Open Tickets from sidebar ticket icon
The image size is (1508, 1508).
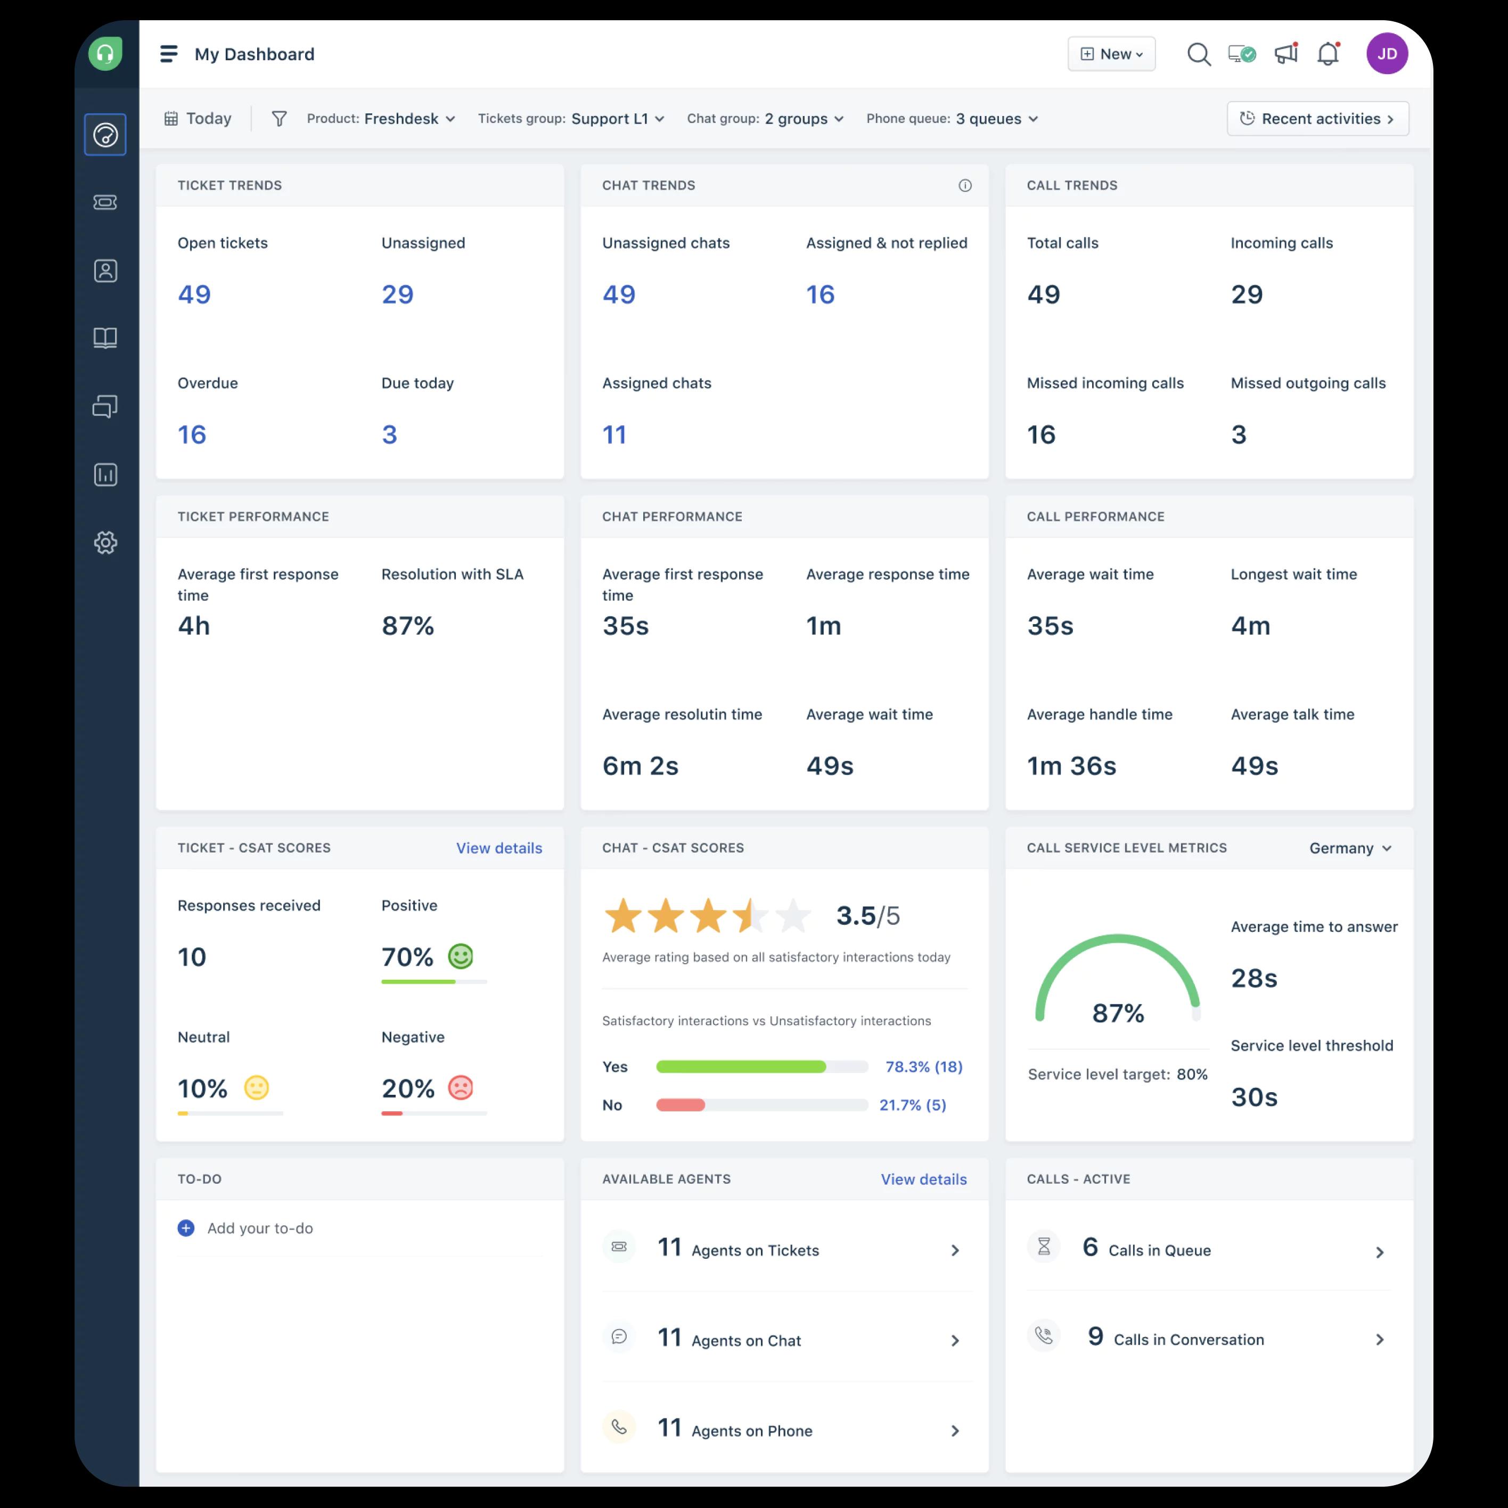click(105, 202)
